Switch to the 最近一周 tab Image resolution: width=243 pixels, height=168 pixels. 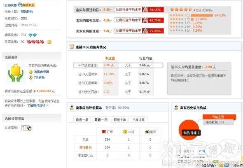pos(82,120)
